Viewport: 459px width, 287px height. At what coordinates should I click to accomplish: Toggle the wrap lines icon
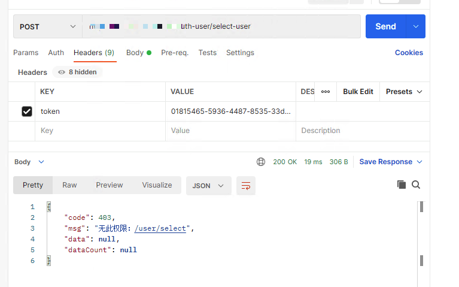point(245,186)
